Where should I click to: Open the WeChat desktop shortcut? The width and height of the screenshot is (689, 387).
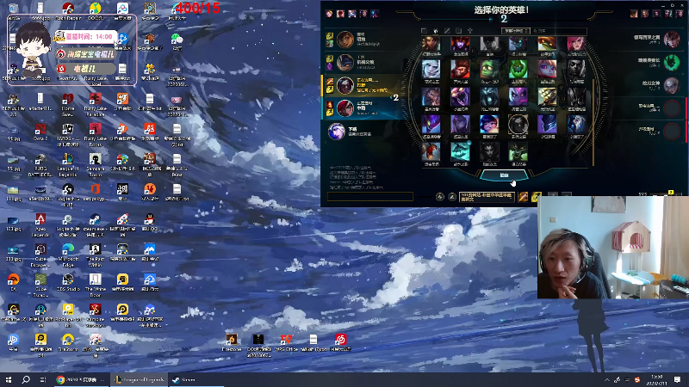pos(177,41)
